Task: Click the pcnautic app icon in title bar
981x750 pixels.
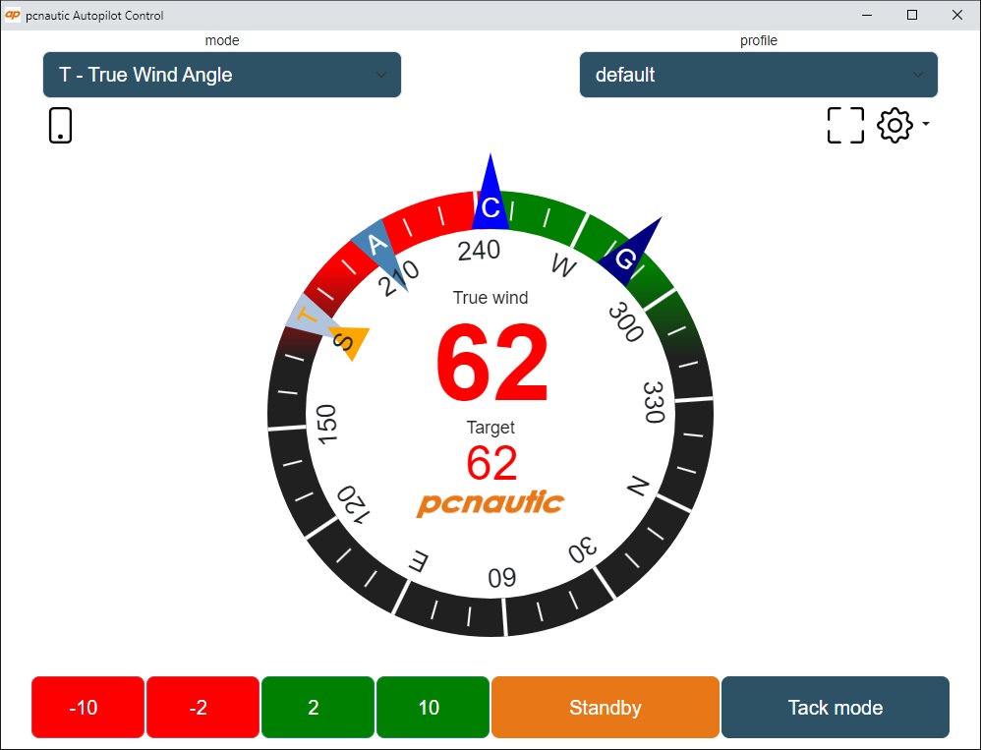Action: click(13, 15)
